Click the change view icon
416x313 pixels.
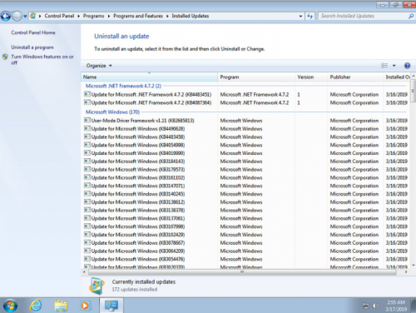click(x=384, y=66)
